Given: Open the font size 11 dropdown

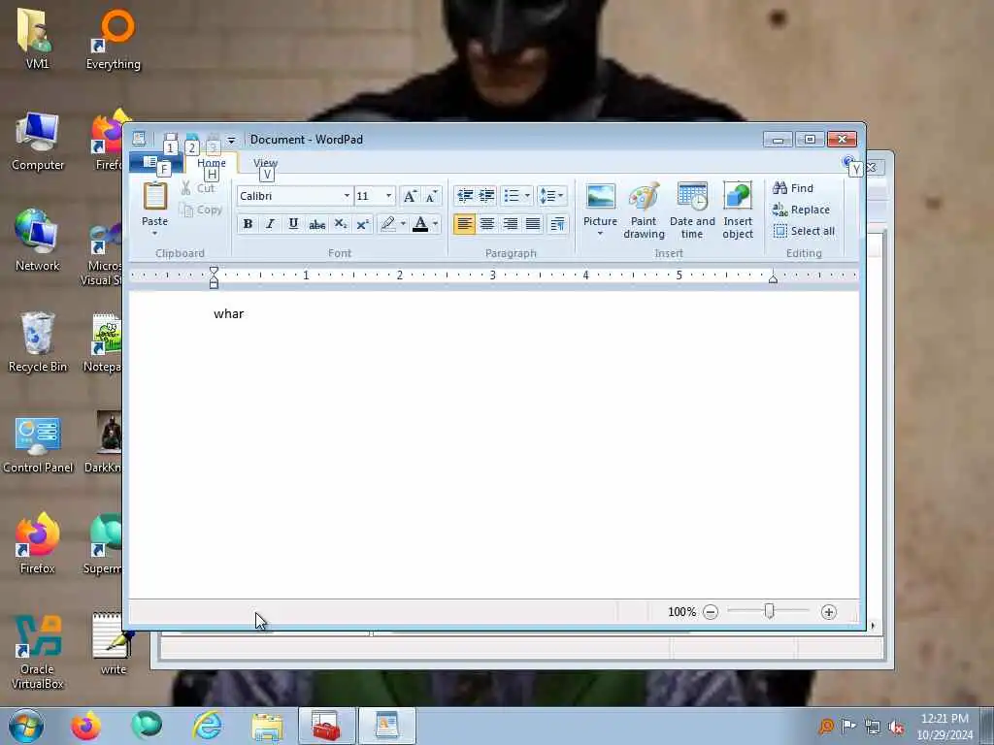Looking at the screenshot, I should click(x=388, y=196).
